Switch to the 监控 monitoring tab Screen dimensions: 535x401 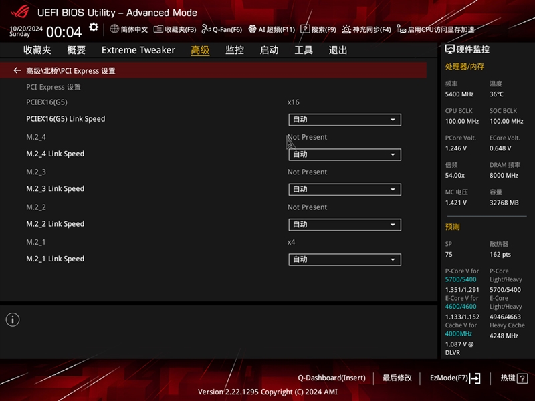(234, 50)
